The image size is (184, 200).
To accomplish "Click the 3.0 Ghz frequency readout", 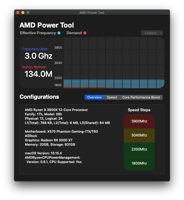I will pyautogui.click(x=38, y=56).
